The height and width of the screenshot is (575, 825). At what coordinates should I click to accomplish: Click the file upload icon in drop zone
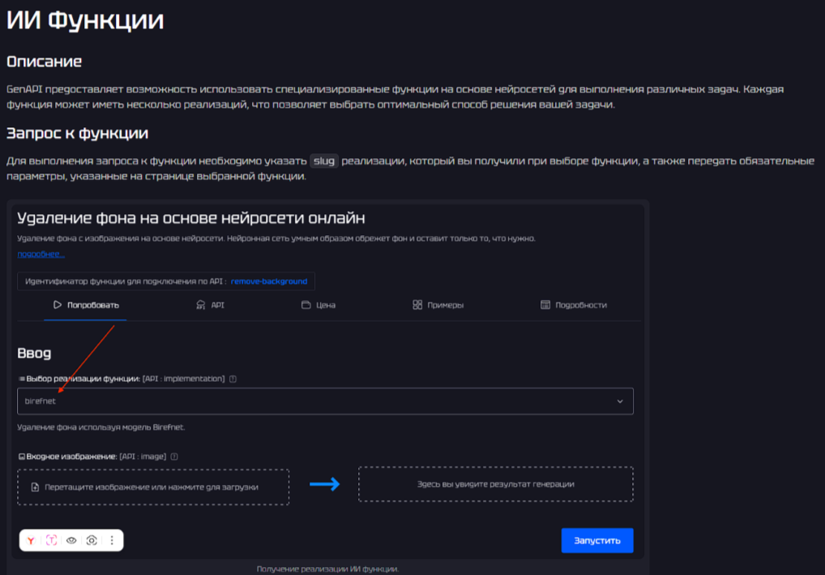[35, 487]
